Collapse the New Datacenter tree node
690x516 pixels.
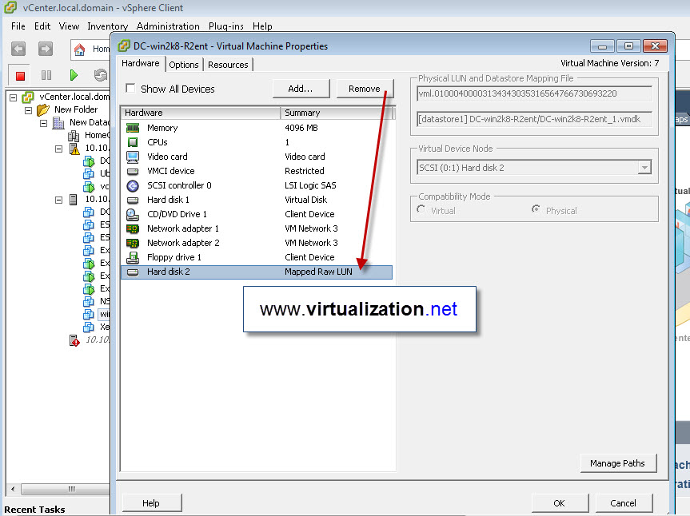tap(43, 123)
